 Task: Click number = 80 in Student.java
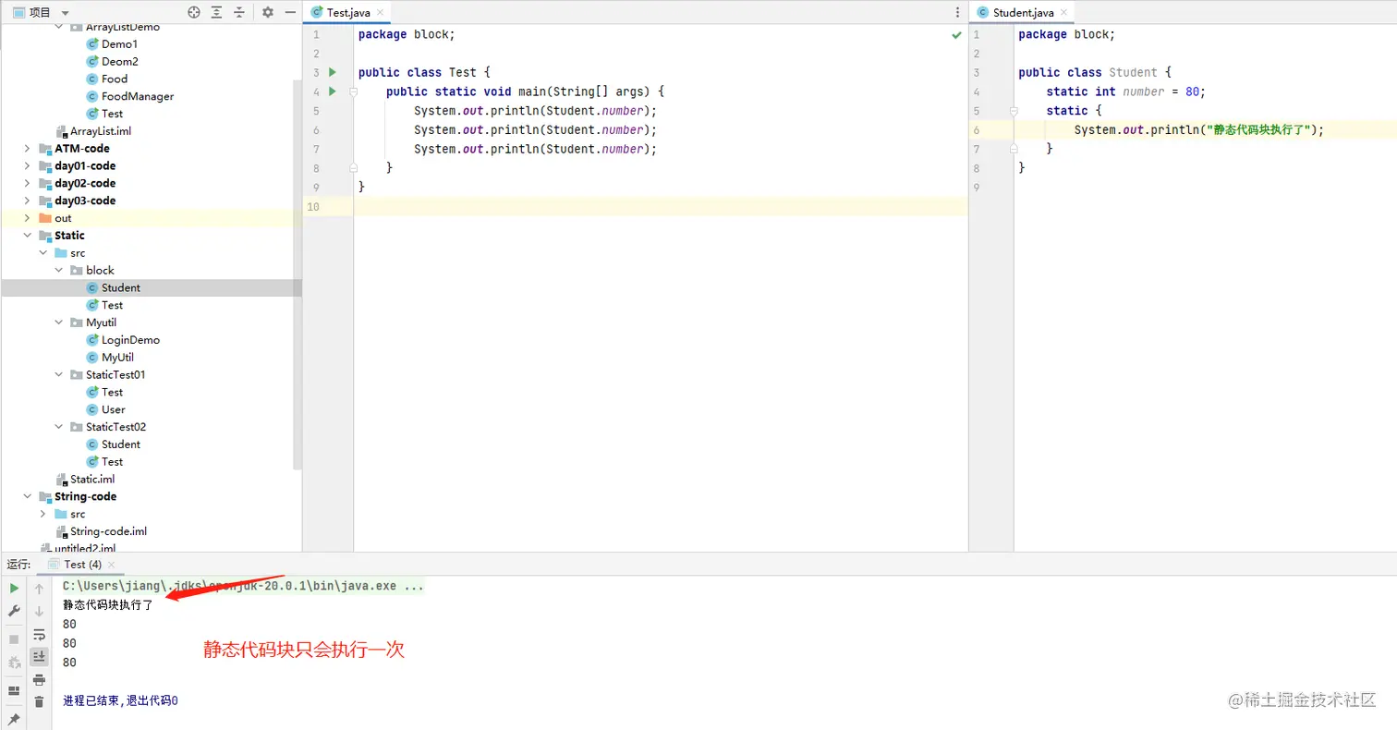point(1163,91)
